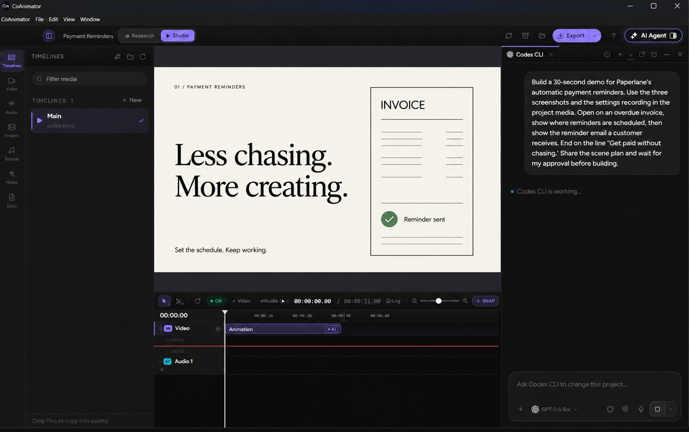This screenshot has width=689, height=432.
Task: Click the shield icon in chat box
Action: 610,409
